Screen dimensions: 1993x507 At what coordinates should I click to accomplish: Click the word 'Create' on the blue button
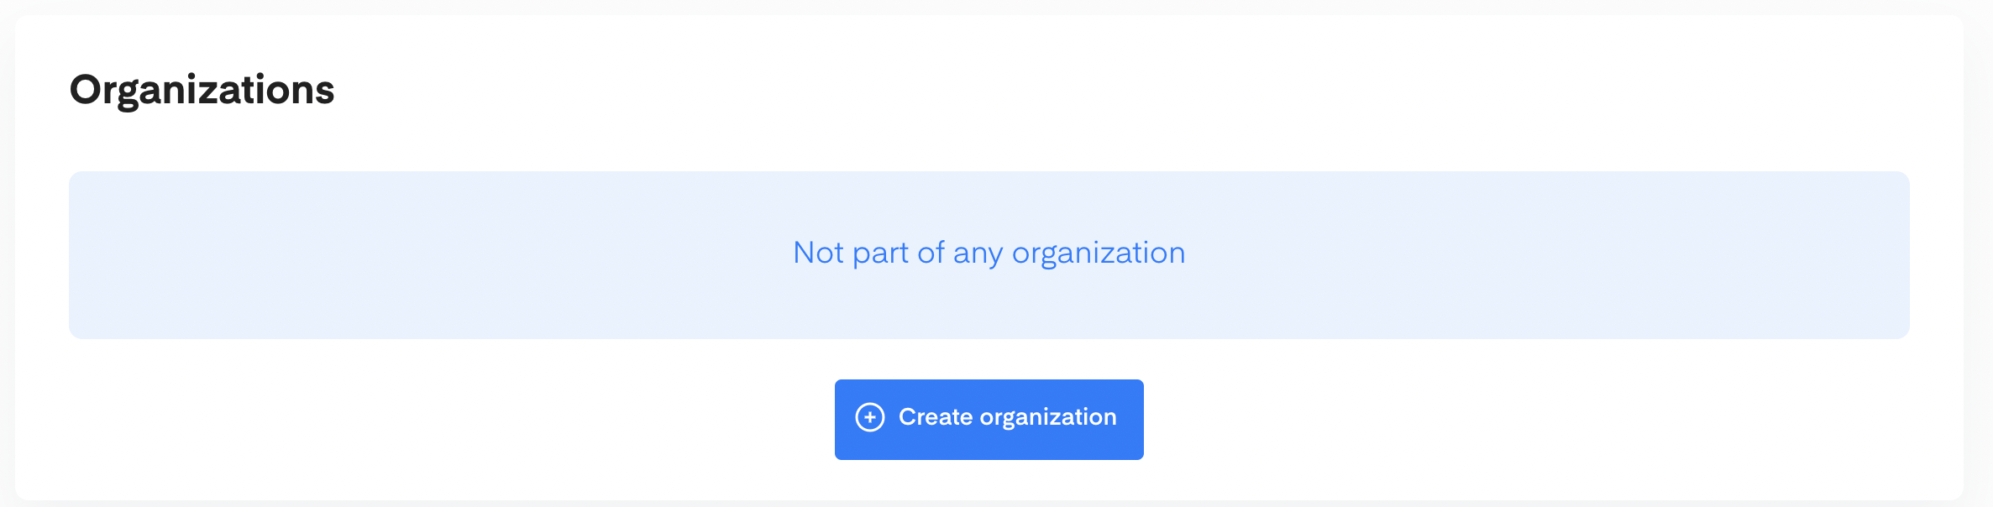(935, 417)
